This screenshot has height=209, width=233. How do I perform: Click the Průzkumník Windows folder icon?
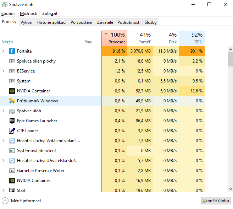(x=12, y=101)
